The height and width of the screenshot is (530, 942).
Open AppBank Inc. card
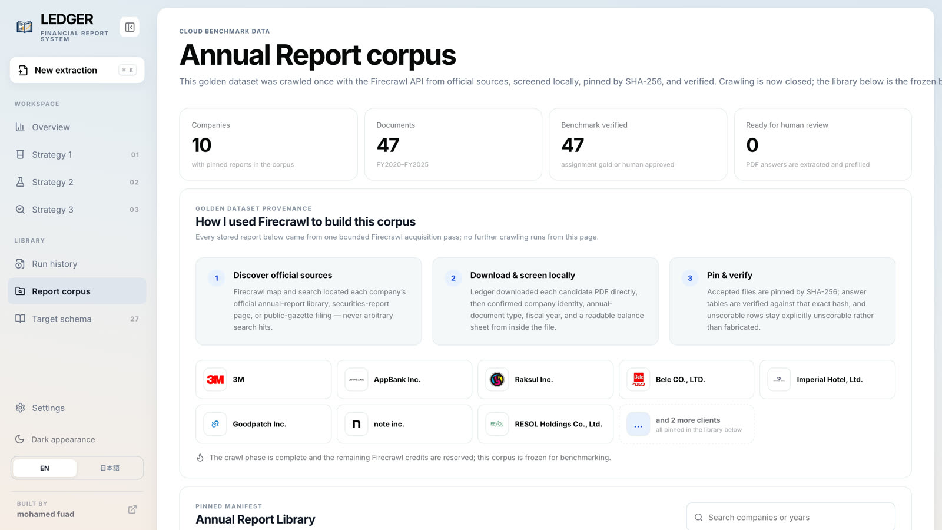click(x=404, y=380)
